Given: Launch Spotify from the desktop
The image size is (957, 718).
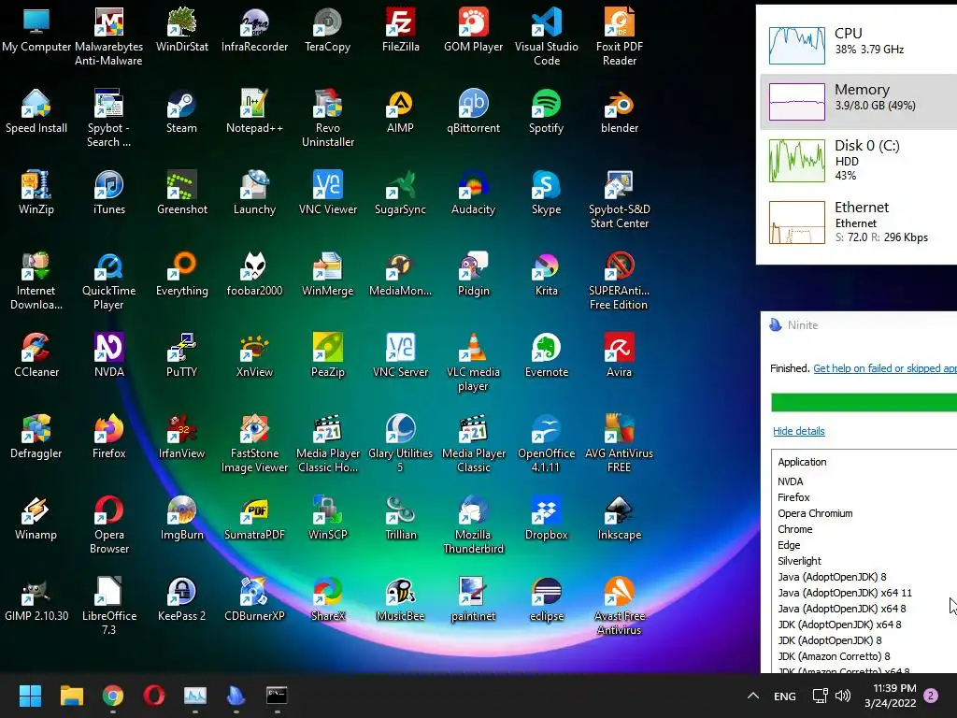Looking at the screenshot, I should tap(546, 112).
